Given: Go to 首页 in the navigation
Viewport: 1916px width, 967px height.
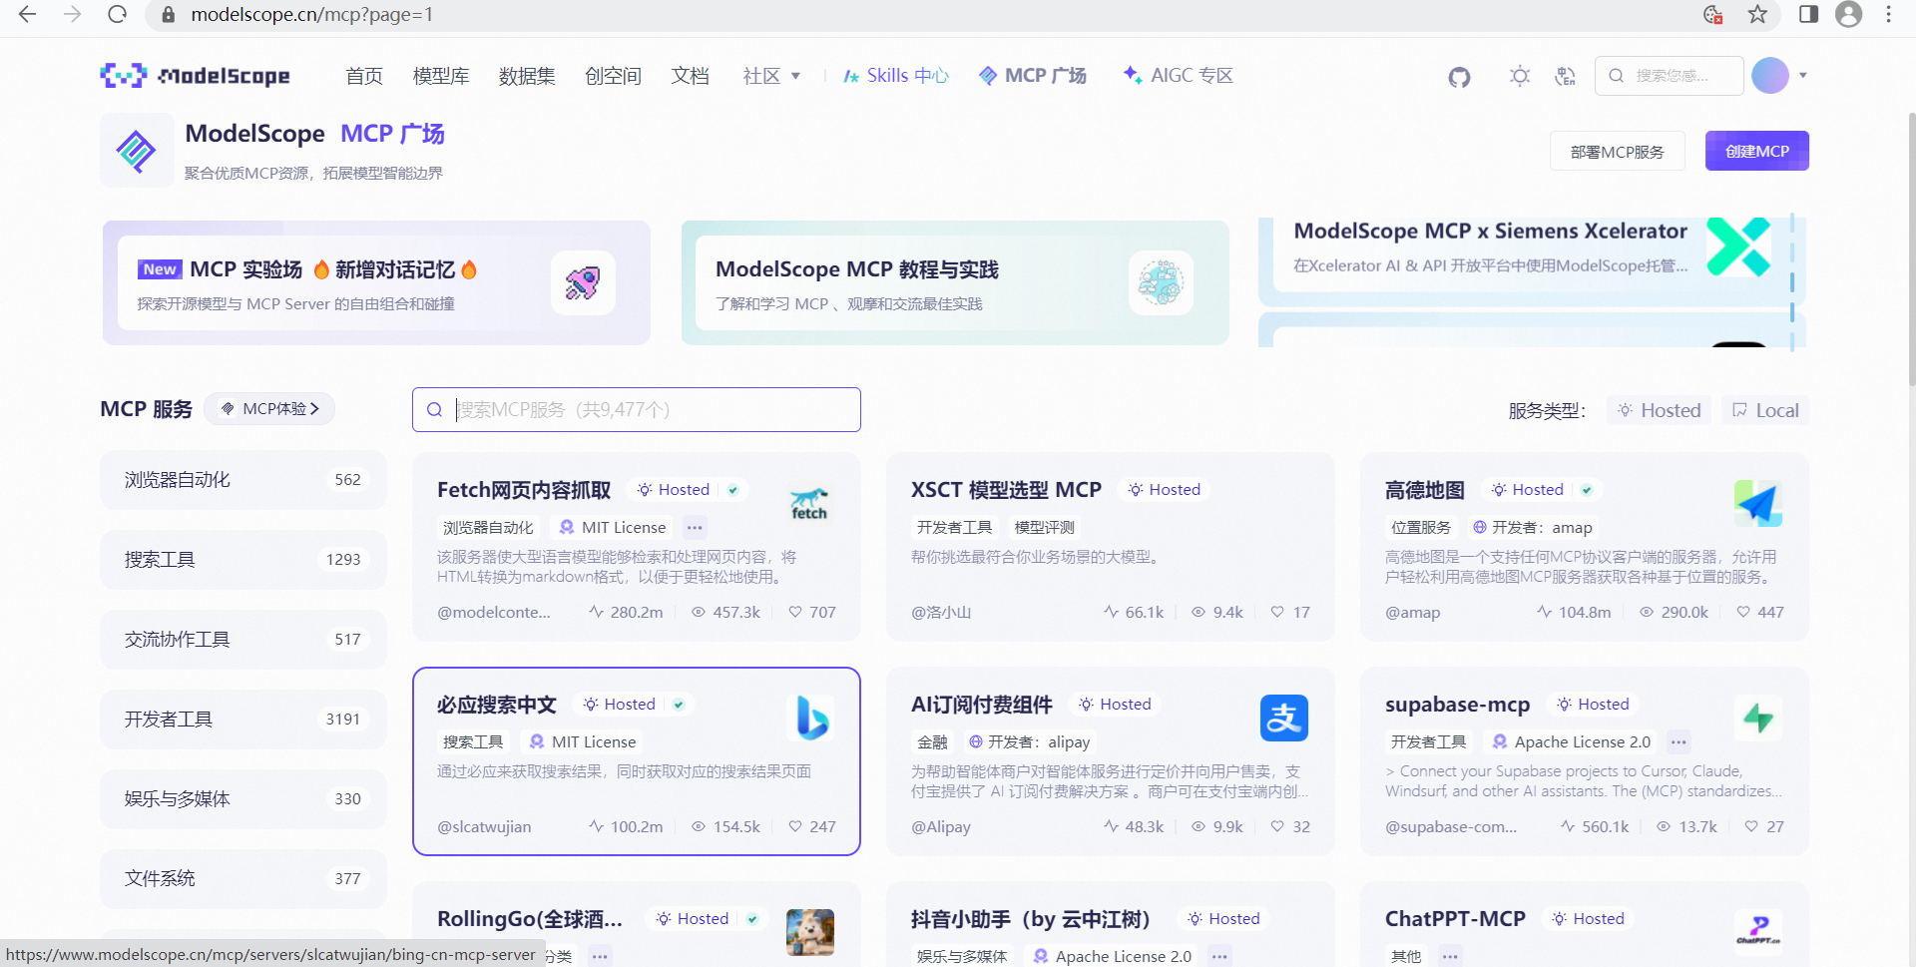Looking at the screenshot, I should pyautogui.click(x=364, y=76).
